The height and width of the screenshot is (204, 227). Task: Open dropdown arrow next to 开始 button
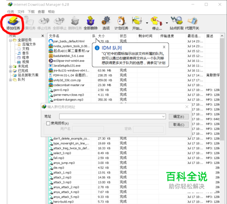pyautogui.click(x=147, y=23)
